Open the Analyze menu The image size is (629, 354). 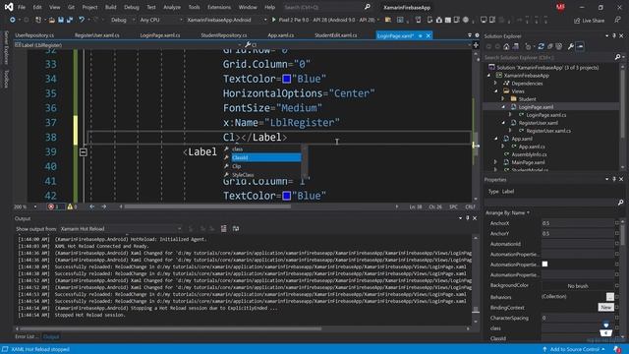172,7
